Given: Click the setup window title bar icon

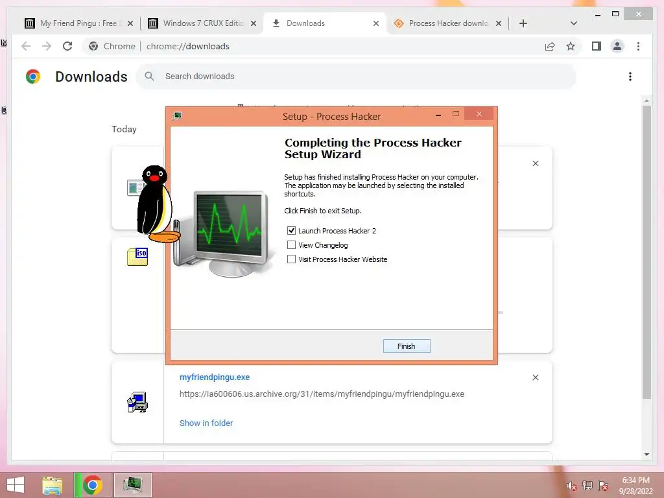Looking at the screenshot, I should point(177,115).
